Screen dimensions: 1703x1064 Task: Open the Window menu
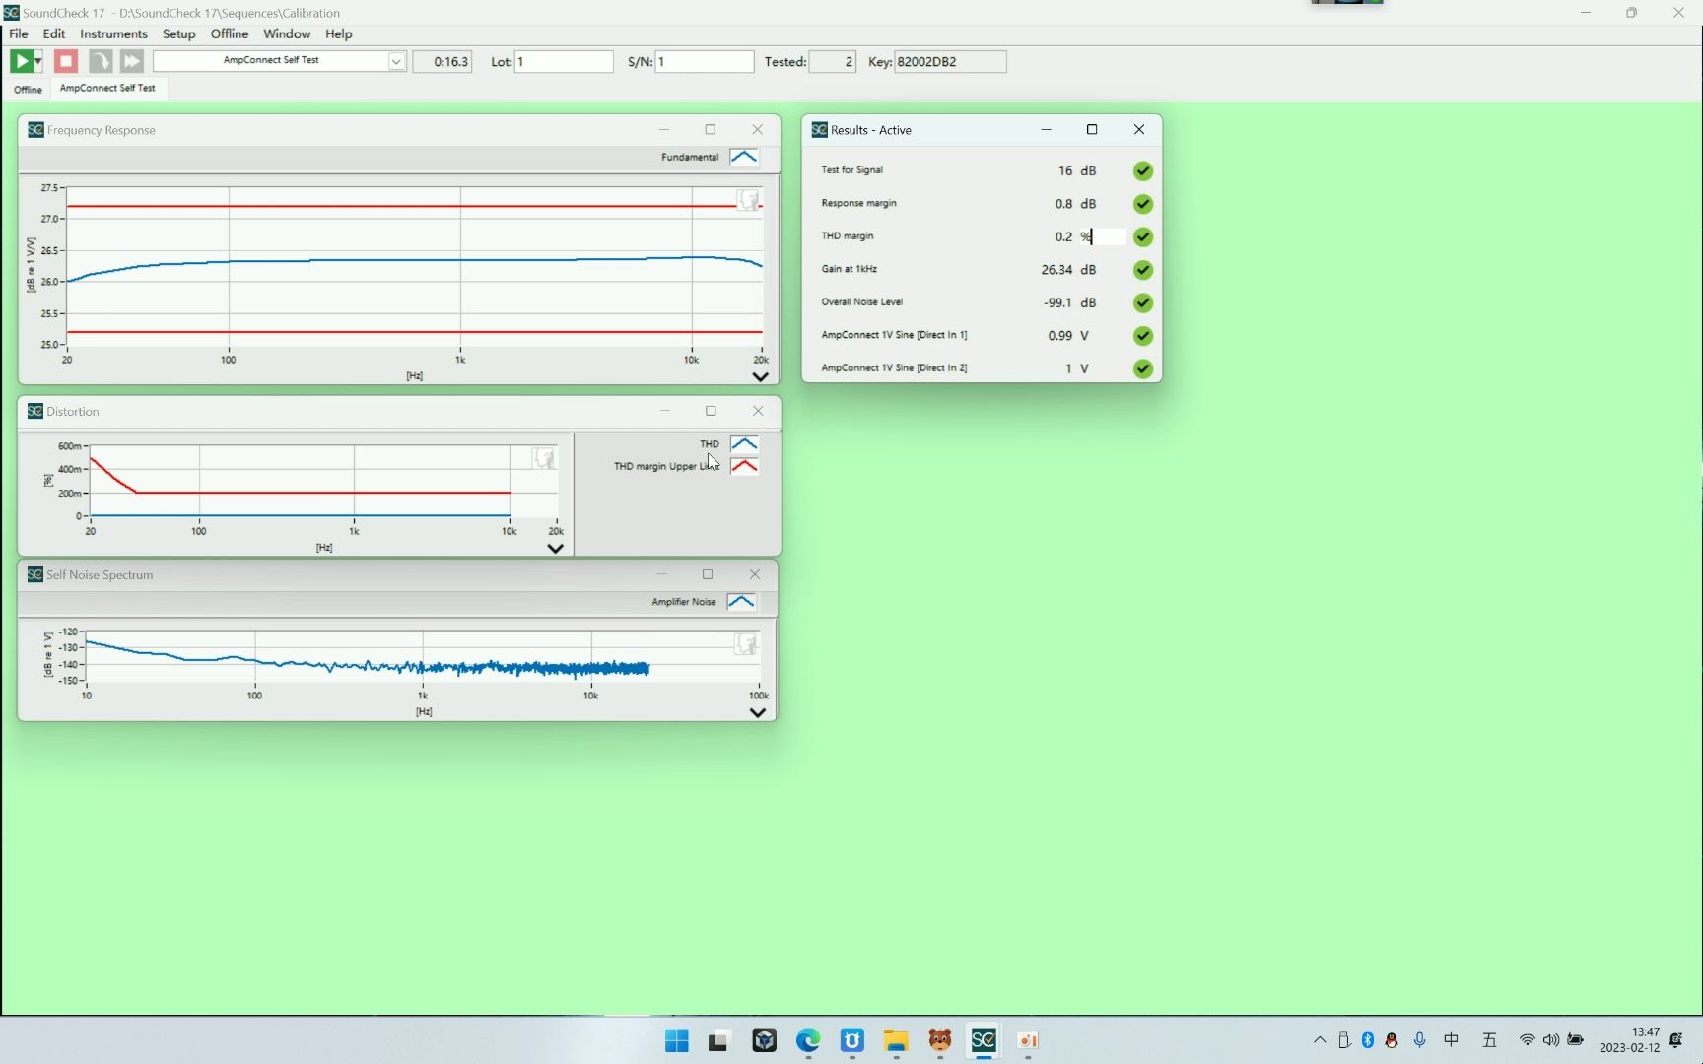click(x=287, y=33)
